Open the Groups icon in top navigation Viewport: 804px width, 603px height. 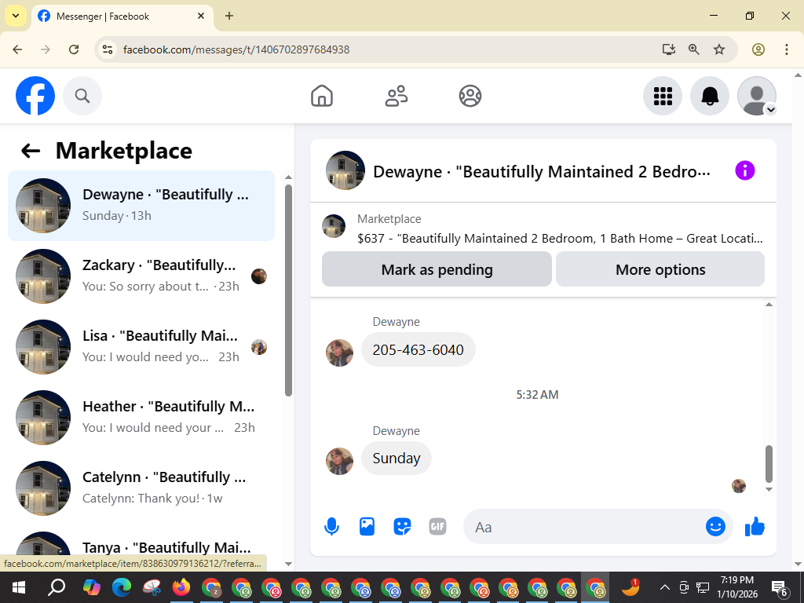(470, 96)
